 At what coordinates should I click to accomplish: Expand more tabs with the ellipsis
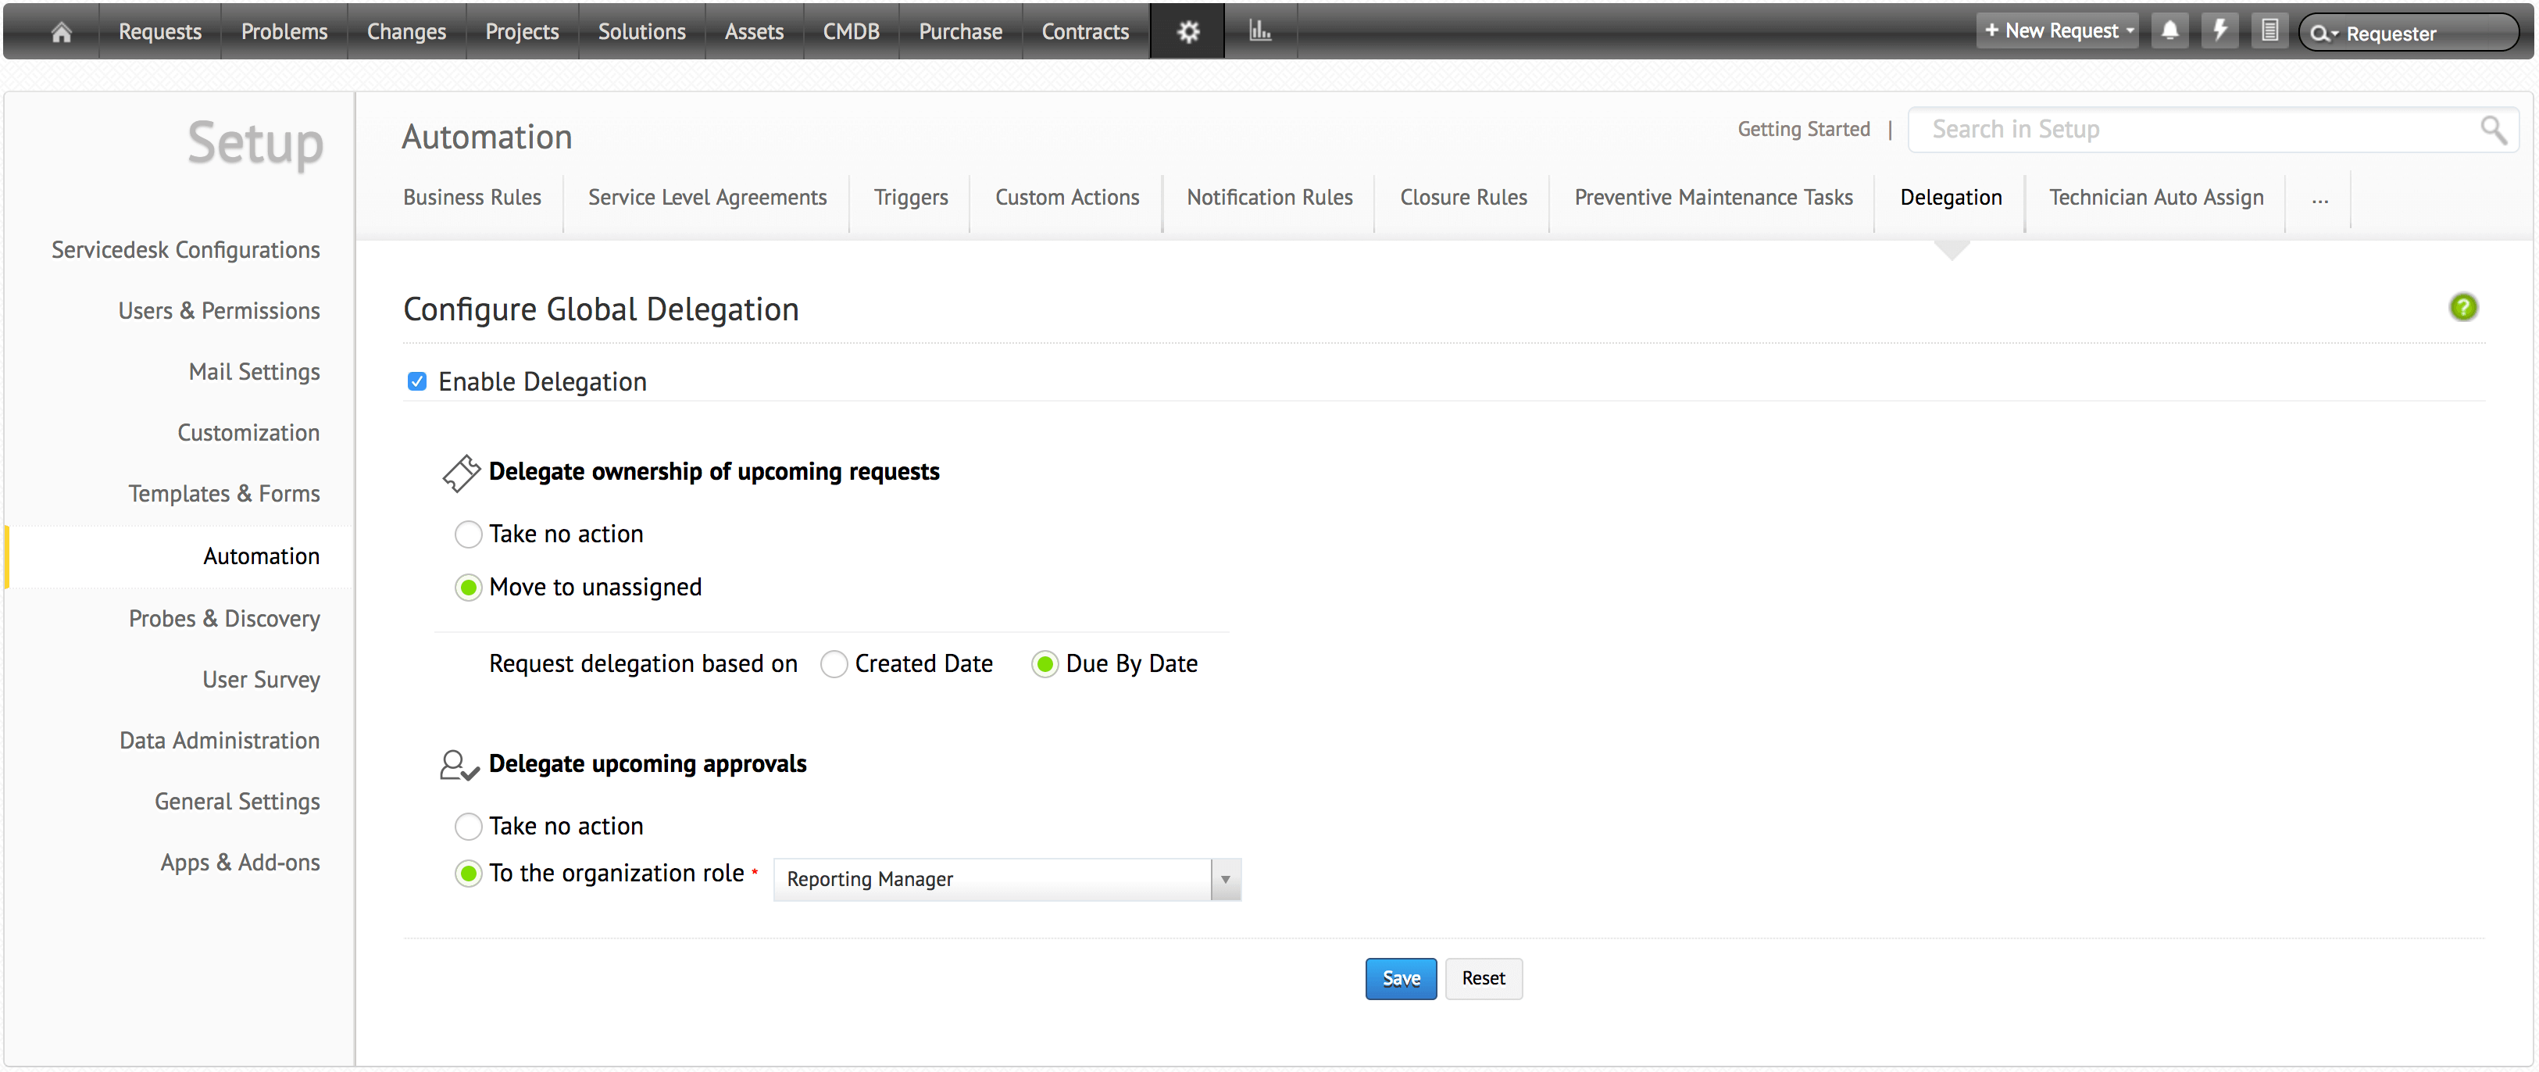[2319, 198]
